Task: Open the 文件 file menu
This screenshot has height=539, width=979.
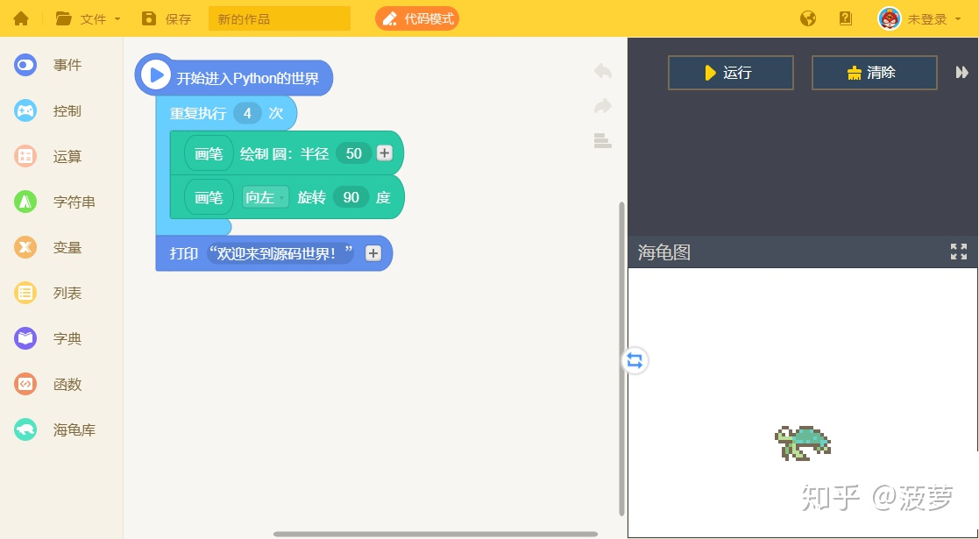Action: [88, 18]
